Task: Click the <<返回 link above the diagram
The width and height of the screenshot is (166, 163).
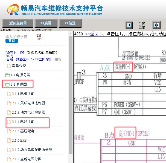Action: pos(92,34)
